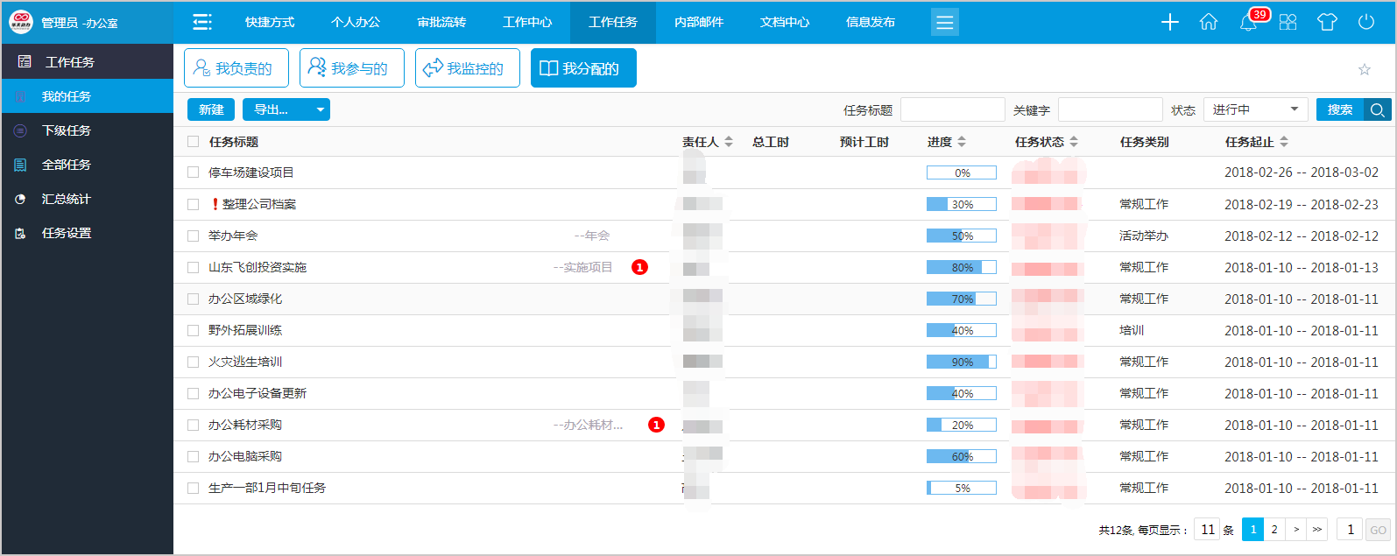Click the 搜索 button
The image size is (1397, 556).
[x=1340, y=109]
